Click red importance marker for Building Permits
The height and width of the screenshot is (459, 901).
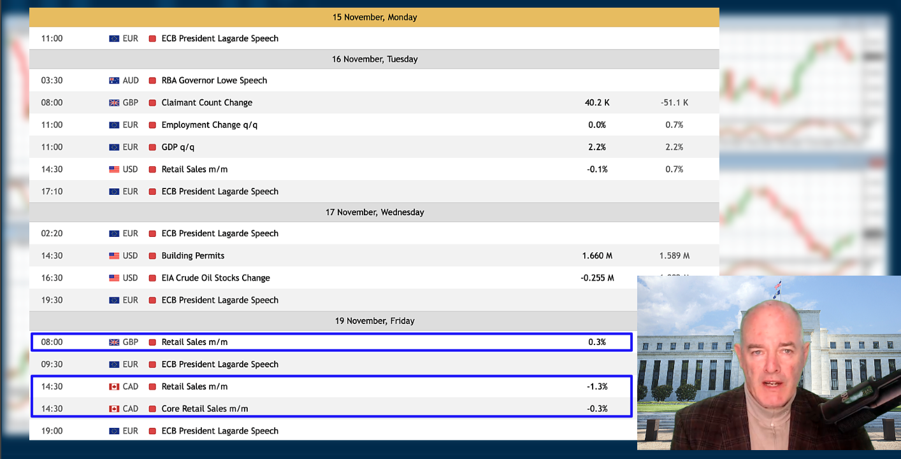tap(152, 256)
